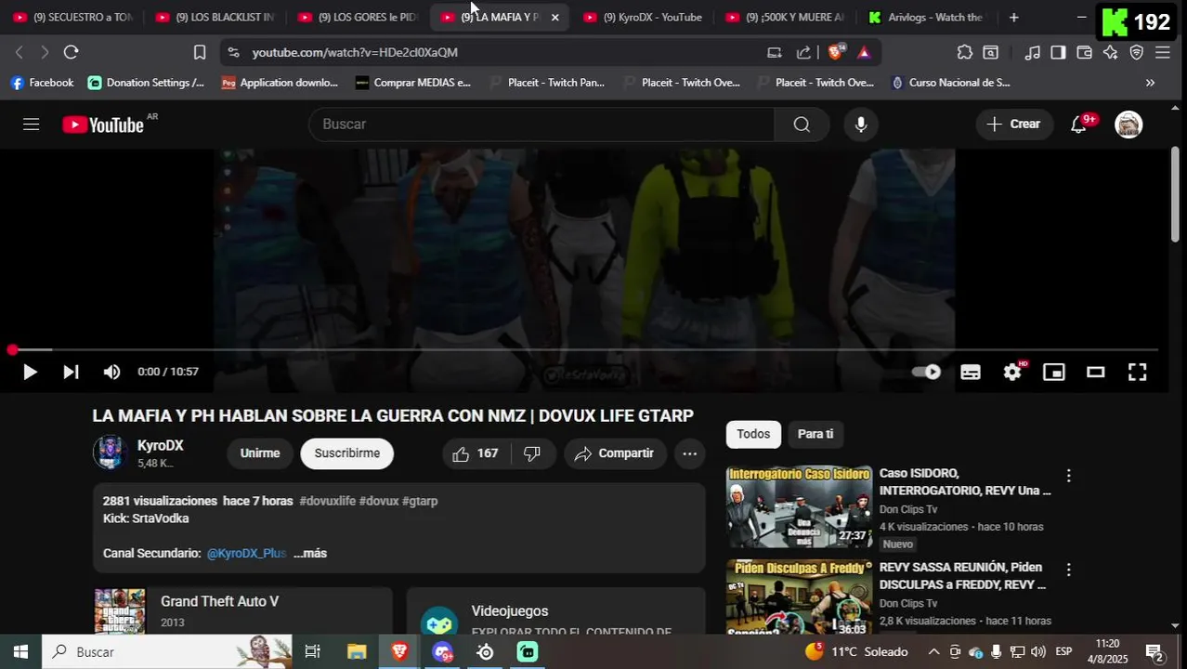1187x669 pixels.
Task: Open KyroDX channel avatar
Action: (x=110, y=453)
